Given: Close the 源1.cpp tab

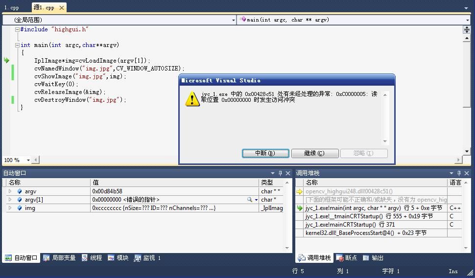Looking at the screenshot, I should 62,7.
